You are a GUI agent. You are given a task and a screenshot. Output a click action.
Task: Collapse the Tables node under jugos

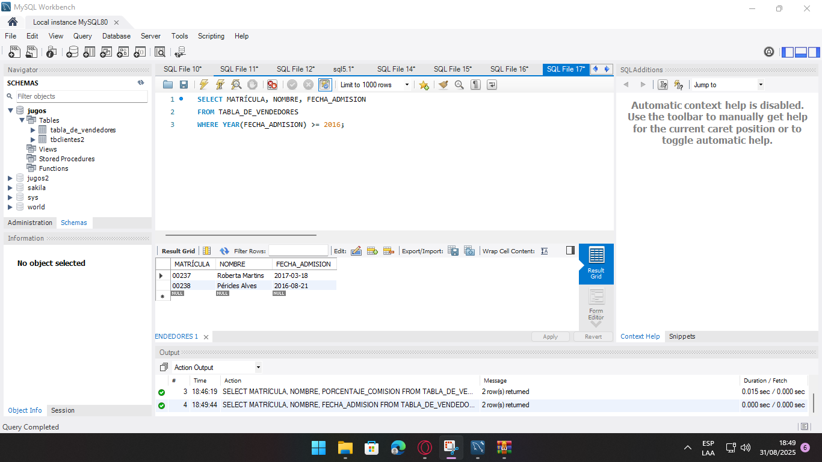[x=22, y=120]
